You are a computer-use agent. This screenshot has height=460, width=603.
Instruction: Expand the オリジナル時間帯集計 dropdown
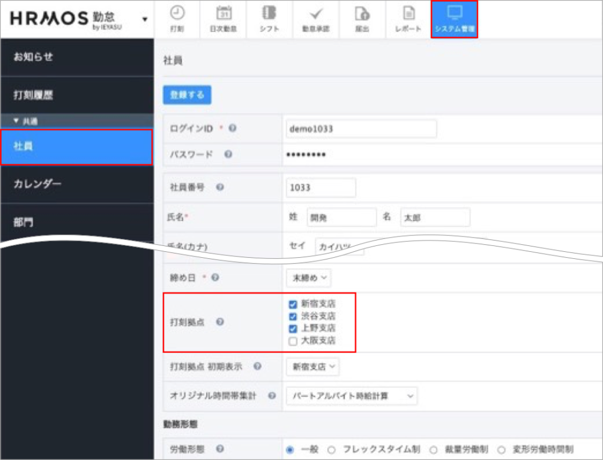point(351,396)
